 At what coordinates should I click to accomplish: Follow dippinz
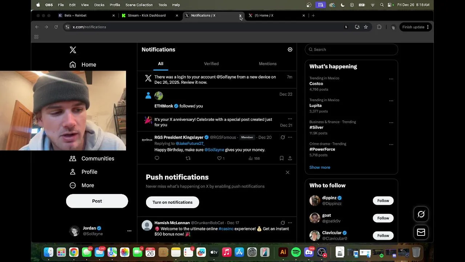(383, 201)
